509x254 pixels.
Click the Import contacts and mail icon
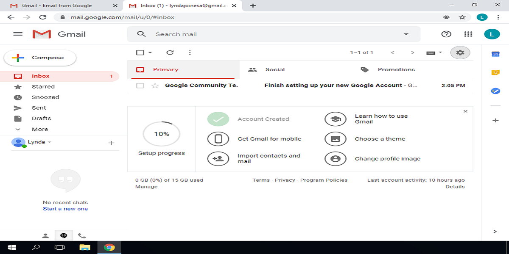pos(218,159)
